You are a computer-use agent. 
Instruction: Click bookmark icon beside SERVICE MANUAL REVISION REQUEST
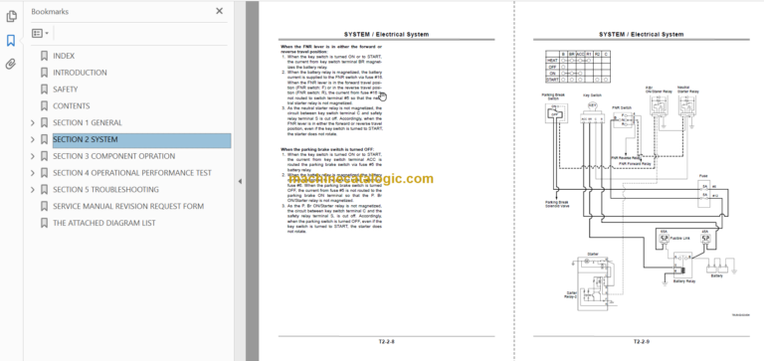point(44,206)
